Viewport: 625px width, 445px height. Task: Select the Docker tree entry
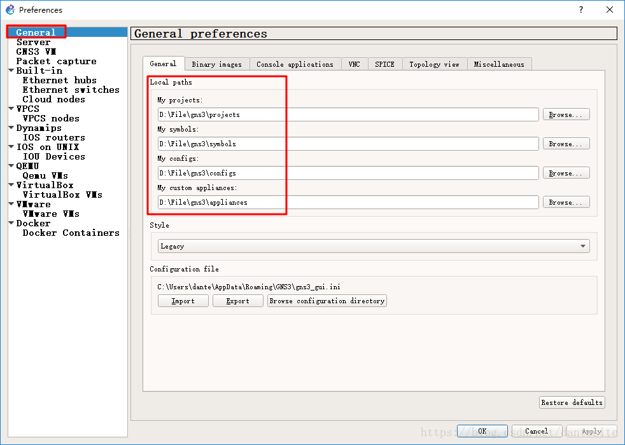click(x=33, y=224)
